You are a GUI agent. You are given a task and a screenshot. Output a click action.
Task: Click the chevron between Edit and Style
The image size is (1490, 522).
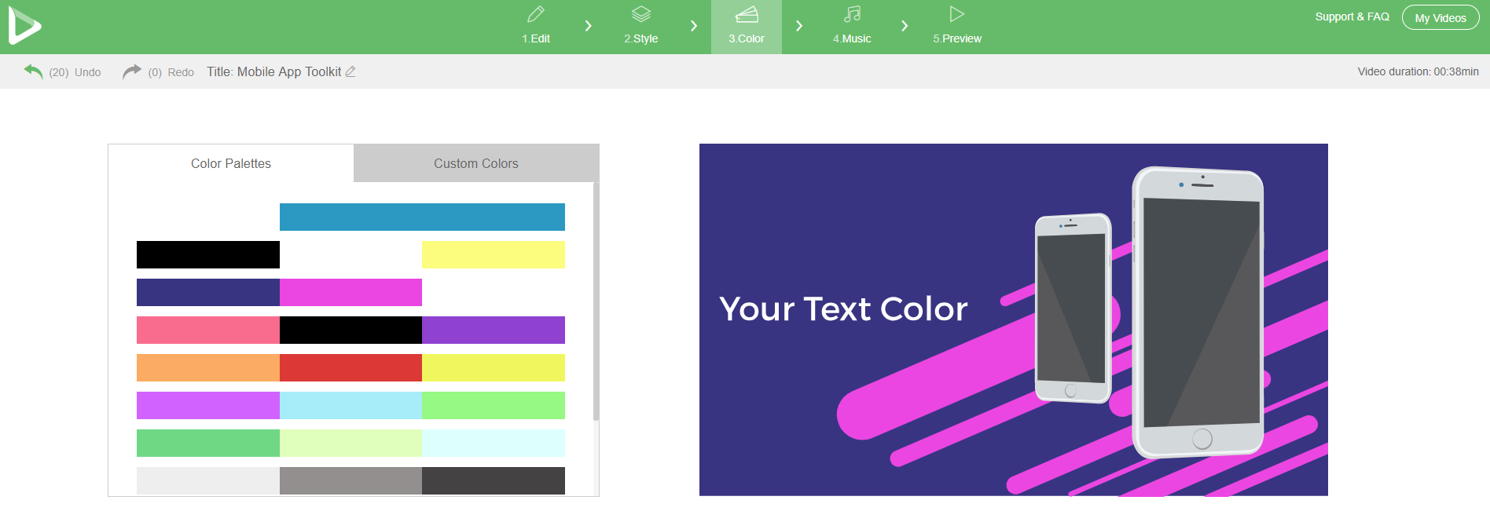pyautogui.click(x=589, y=26)
